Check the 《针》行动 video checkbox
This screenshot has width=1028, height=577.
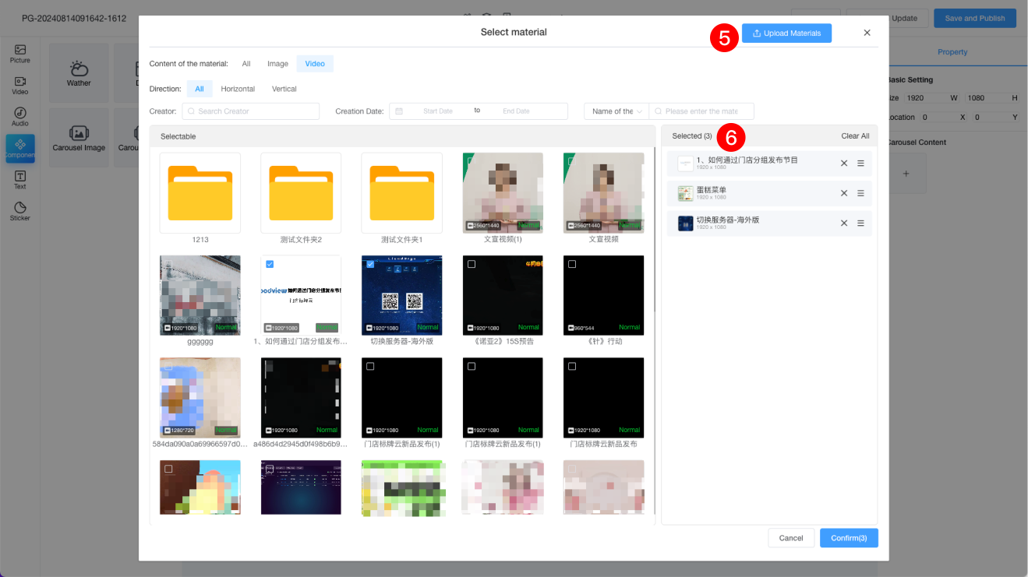(x=572, y=265)
